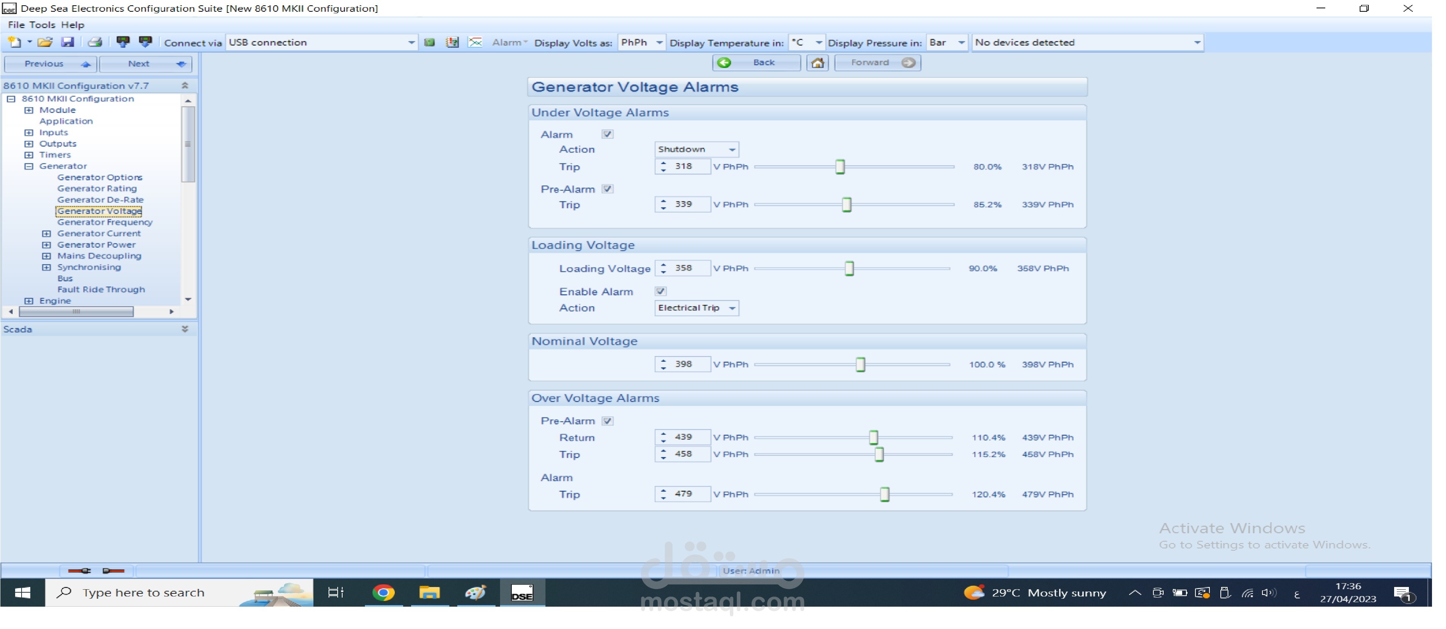Click the green module icon after USB connection
The width and height of the screenshot is (1446, 629).
[x=429, y=42]
